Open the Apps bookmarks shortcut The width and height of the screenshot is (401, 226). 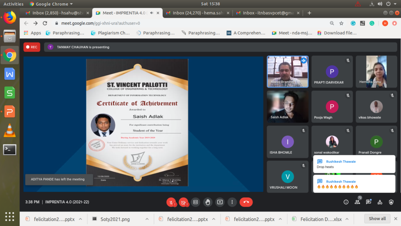pos(32,33)
